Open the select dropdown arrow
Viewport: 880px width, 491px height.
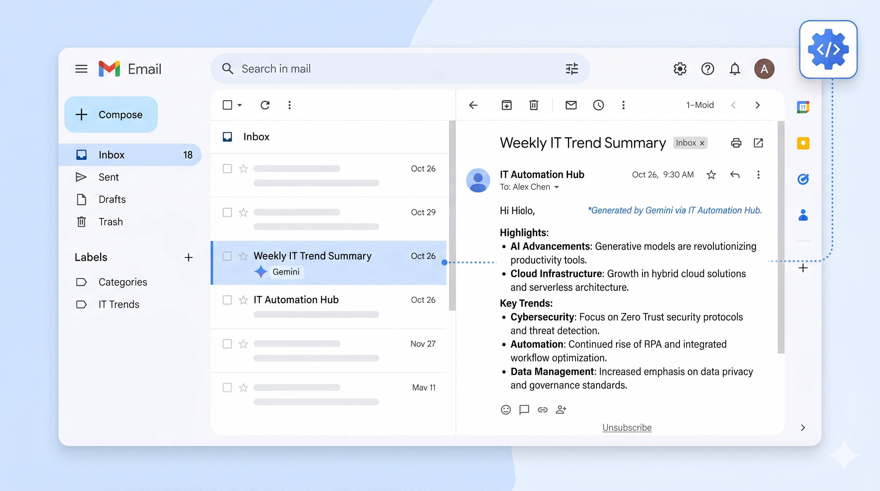click(240, 105)
